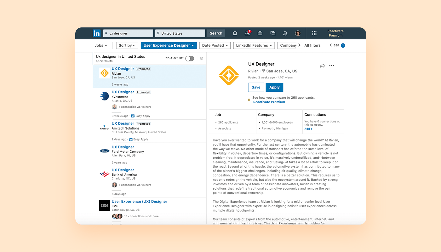The image size is (441, 252).
Task: Open All filters
Action: pos(312,45)
